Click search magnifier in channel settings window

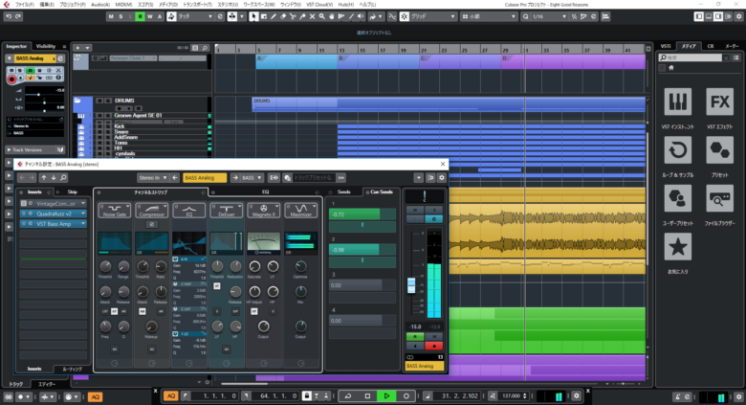(x=63, y=178)
